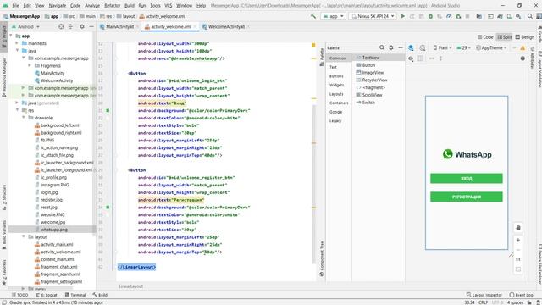Screen dimensions: 542x305
Task: Select the WelcomeActivity class in tree
Action: [57, 80]
